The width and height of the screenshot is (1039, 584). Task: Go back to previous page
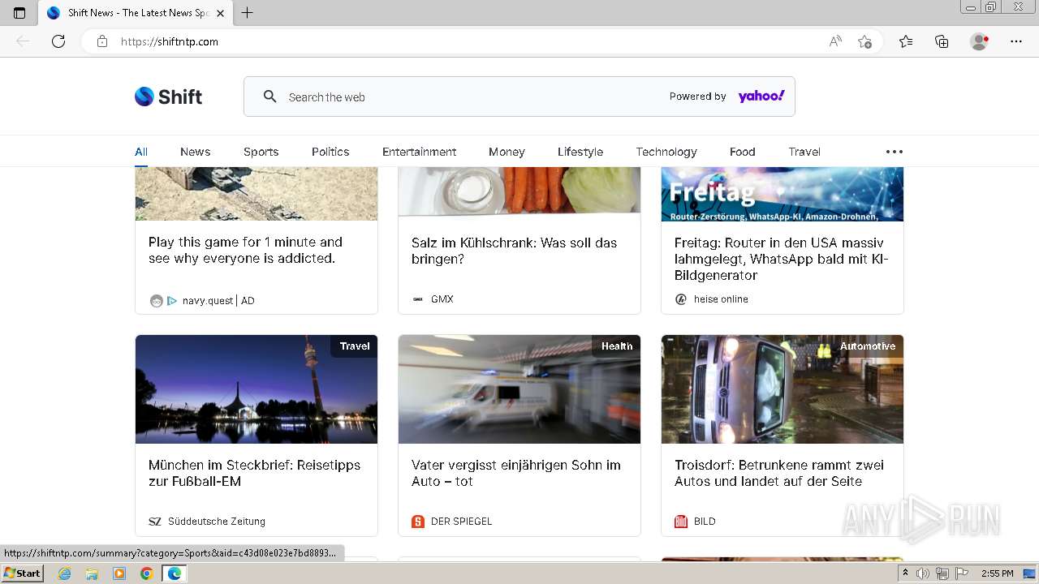tap(23, 41)
